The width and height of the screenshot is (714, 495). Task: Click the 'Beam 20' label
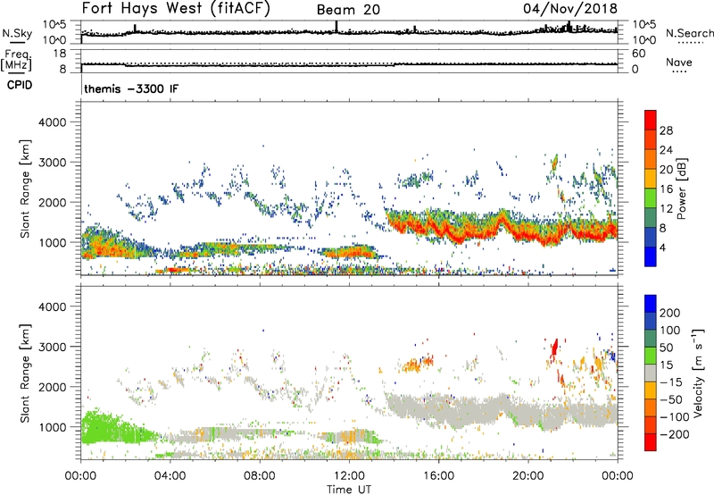click(348, 10)
